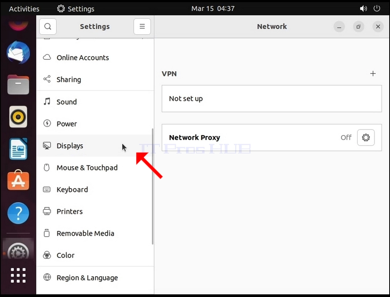
Task: Click the sidebar vertical scrollbar
Action: coord(153,187)
